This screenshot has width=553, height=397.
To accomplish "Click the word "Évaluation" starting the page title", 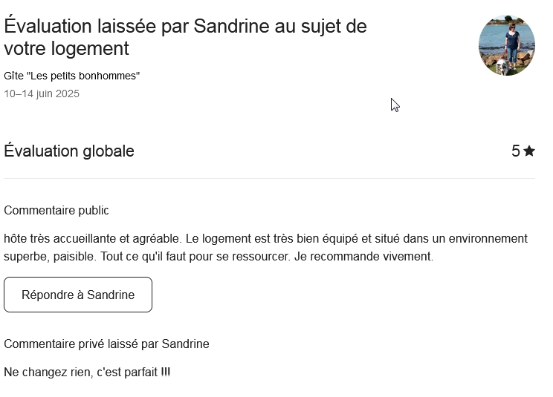I will tap(51, 26).
